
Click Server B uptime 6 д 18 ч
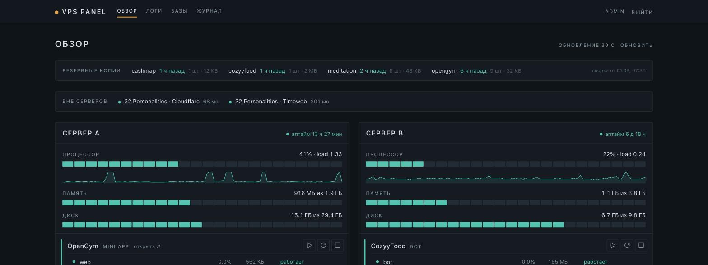tap(623, 134)
